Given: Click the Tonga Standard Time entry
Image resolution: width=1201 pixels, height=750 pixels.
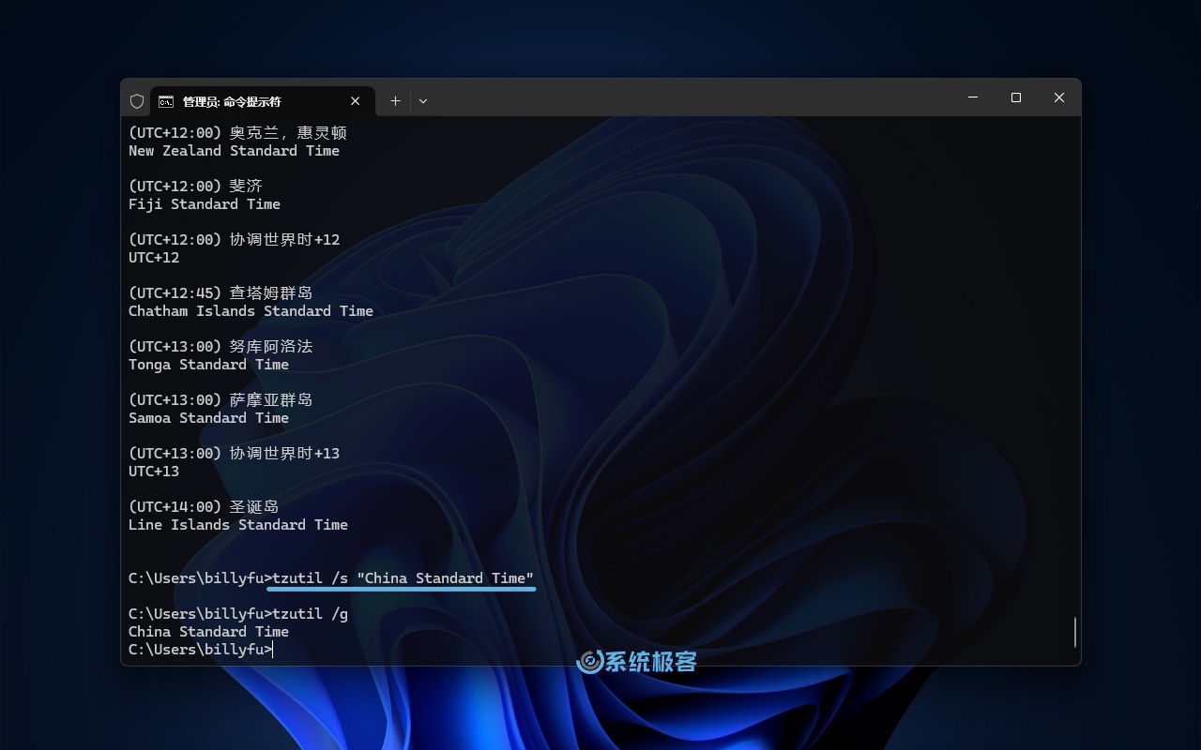Looking at the screenshot, I should click(208, 365).
